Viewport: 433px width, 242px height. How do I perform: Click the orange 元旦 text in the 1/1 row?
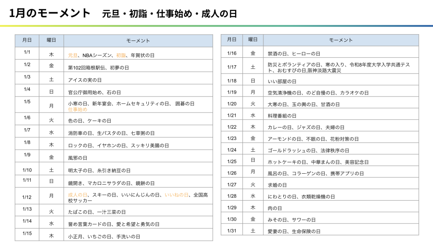click(73, 55)
